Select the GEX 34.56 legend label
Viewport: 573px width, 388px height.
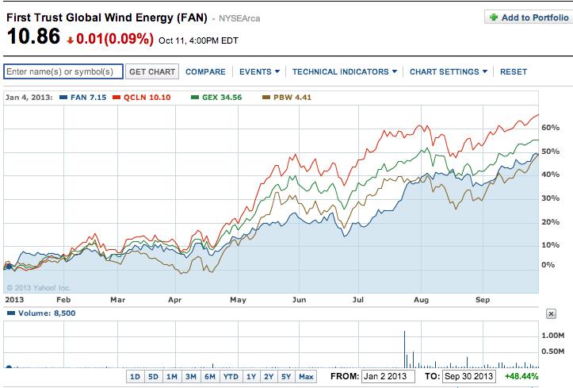[x=222, y=98]
